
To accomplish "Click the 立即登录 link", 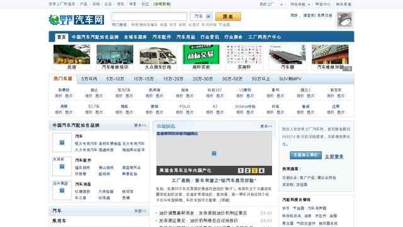I will coord(334,156).
